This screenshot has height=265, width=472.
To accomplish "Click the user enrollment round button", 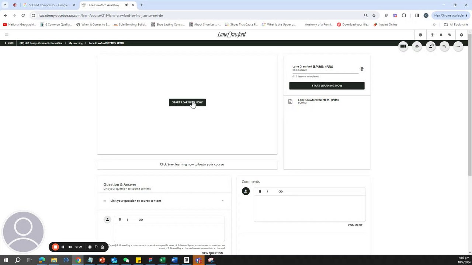I will [431, 46].
